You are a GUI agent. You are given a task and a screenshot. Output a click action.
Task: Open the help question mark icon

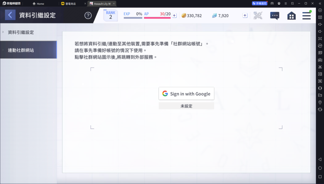point(88,15)
